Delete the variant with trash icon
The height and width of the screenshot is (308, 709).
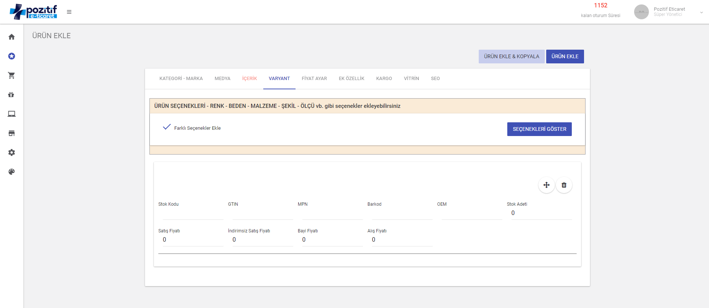(x=564, y=185)
